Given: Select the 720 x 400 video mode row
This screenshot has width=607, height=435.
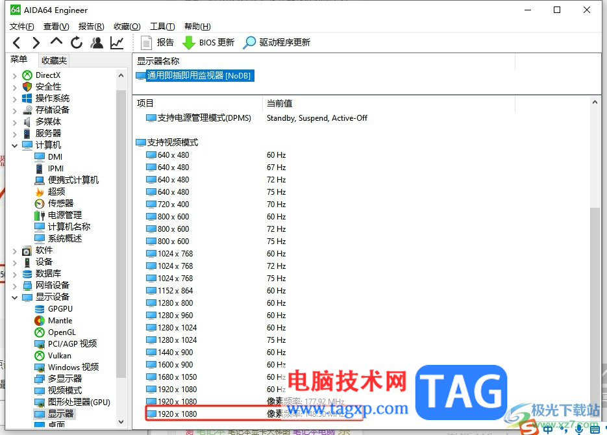Looking at the screenshot, I should 216,205.
